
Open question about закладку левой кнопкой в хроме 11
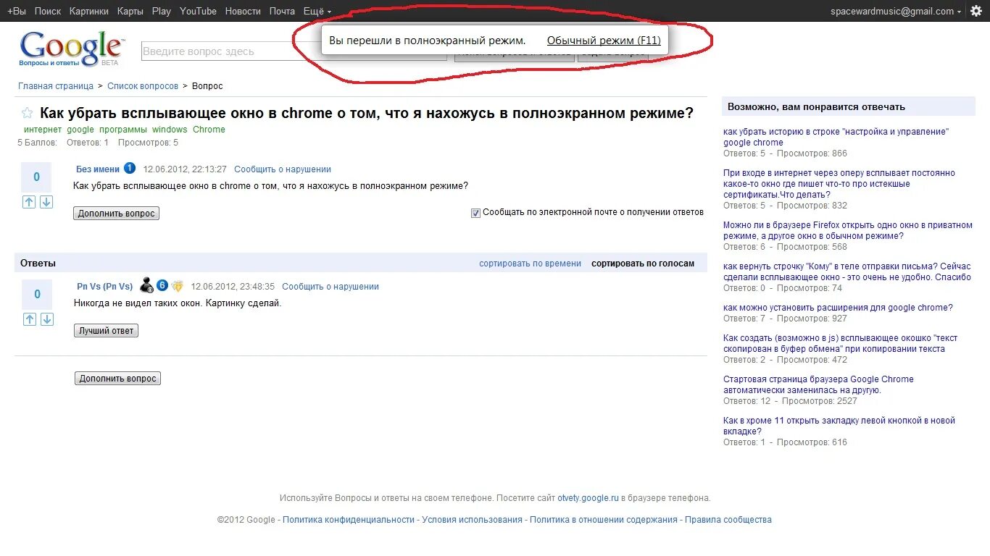839,426
